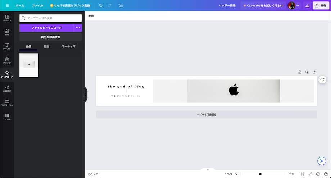This screenshot has width=331, height=178.
Task: Enter fullscreen presentation mode
Action: 310,174
